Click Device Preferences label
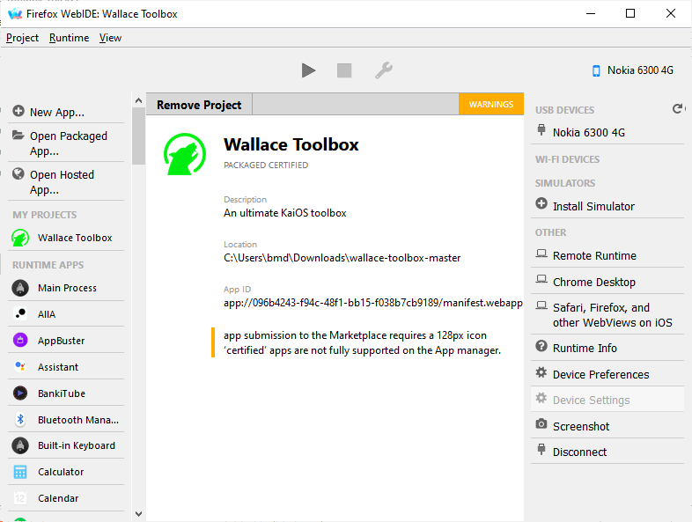This screenshot has height=522, width=692. (x=600, y=375)
